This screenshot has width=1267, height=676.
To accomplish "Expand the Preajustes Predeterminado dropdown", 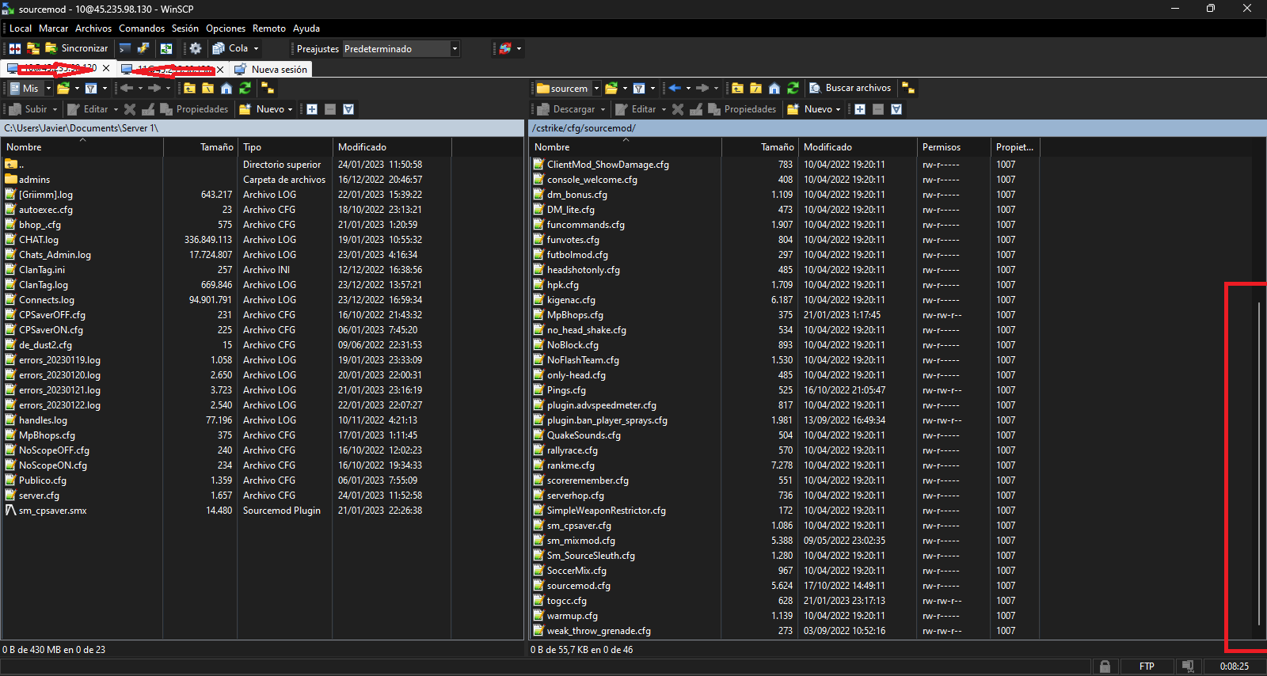I will coord(455,49).
